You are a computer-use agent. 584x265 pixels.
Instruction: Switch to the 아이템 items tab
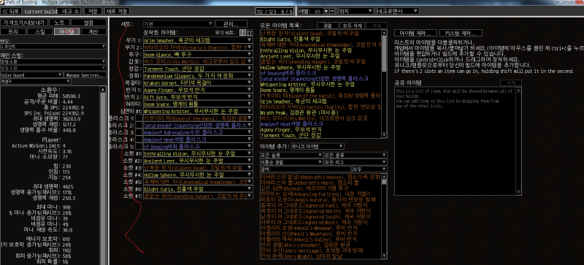[66, 31]
